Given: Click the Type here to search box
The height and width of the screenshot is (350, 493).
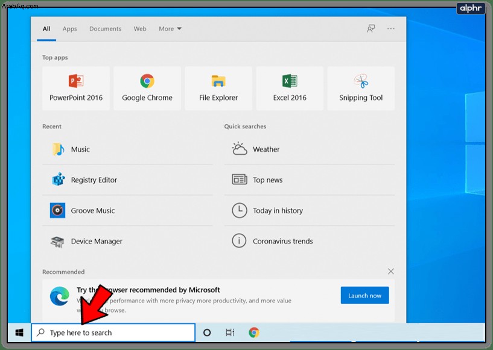Looking at the screenshot, I should coord(113,333).
